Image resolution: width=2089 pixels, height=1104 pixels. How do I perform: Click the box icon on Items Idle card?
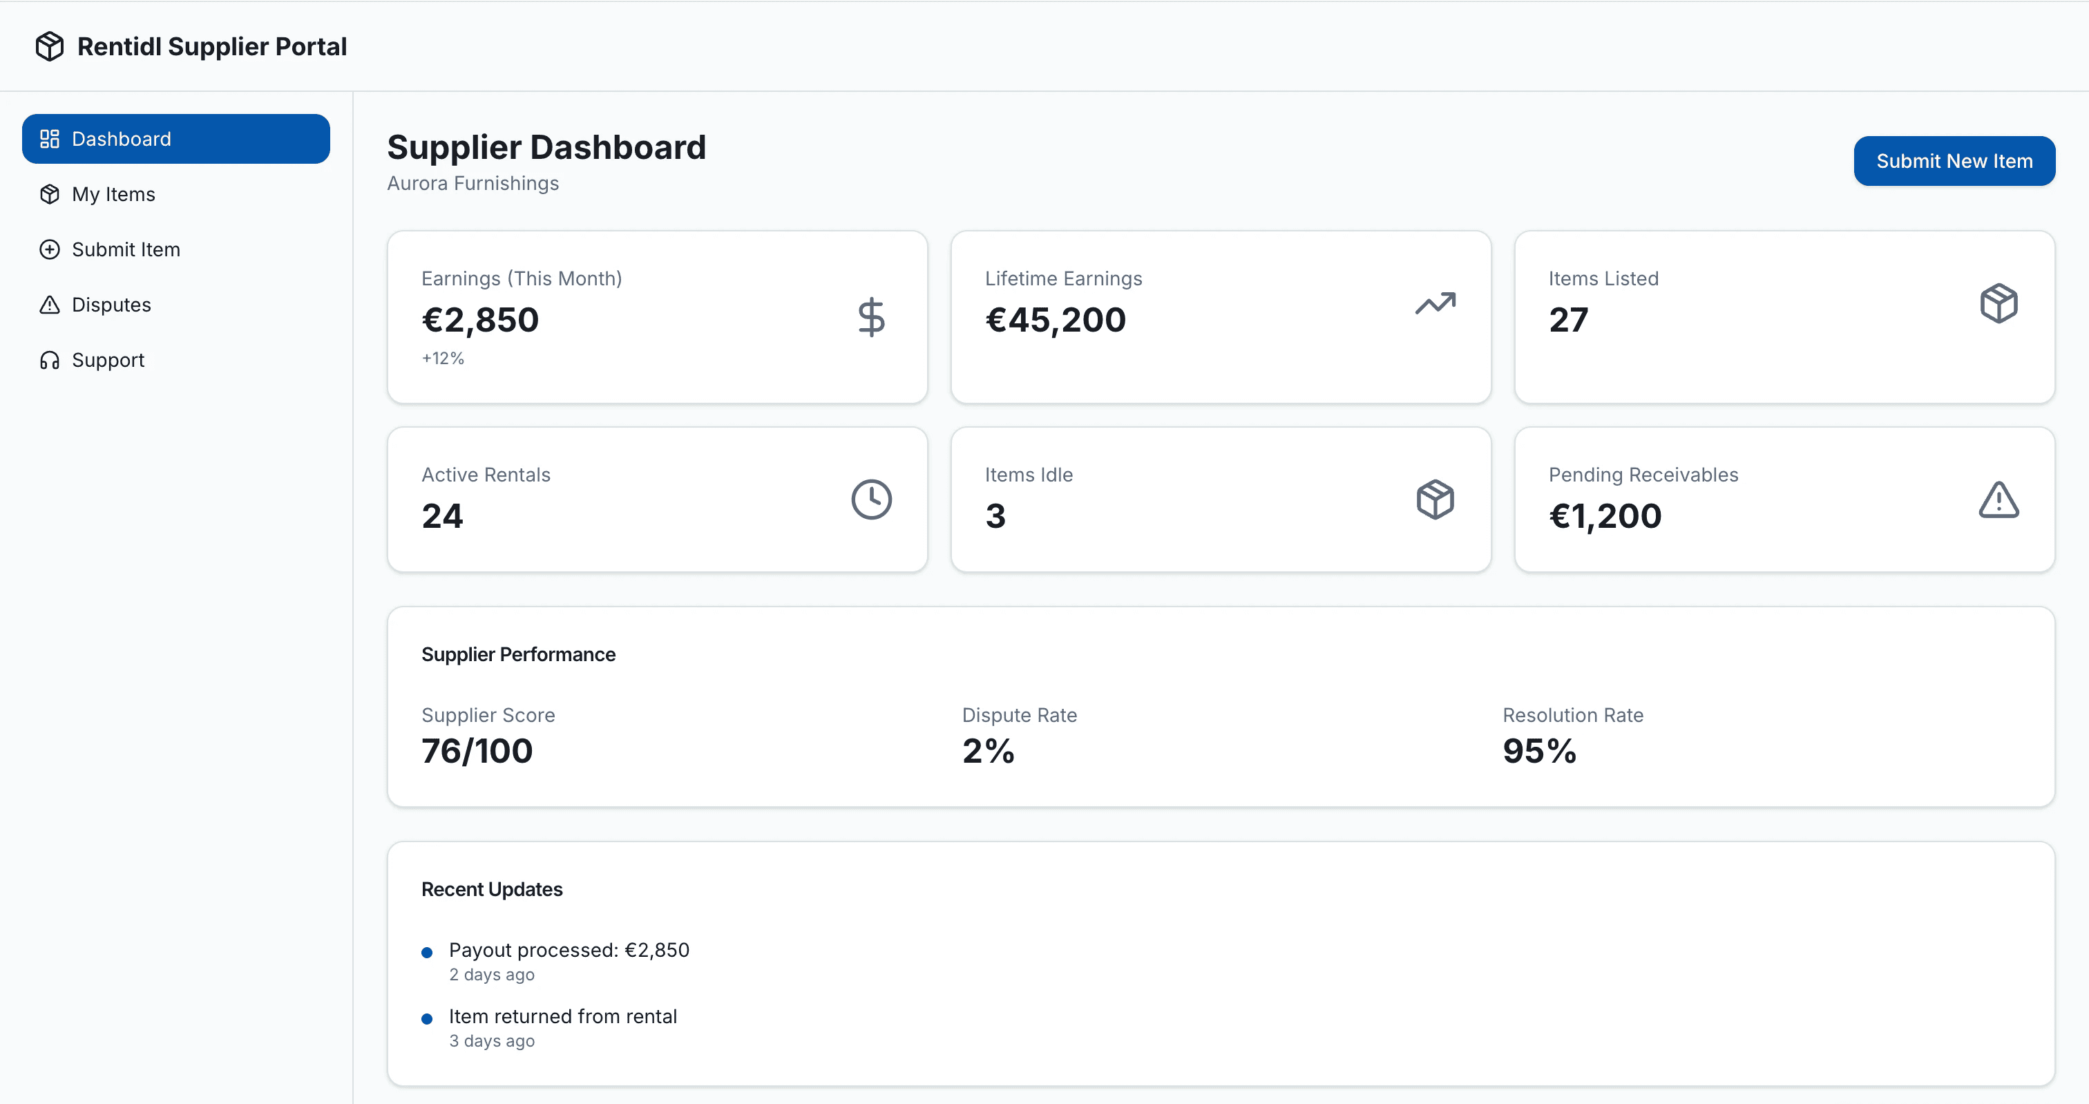coord(1435,499)
